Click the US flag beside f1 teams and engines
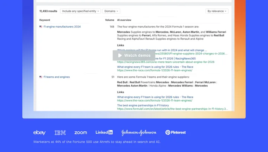The height and width of the screenshot is (152, 268). [41, 77]
